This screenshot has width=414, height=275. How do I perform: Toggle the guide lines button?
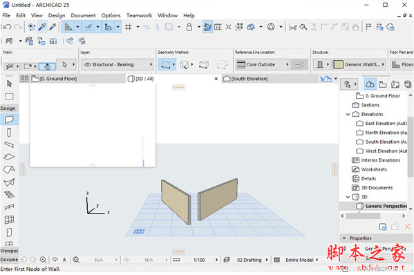tap(88, 27)
